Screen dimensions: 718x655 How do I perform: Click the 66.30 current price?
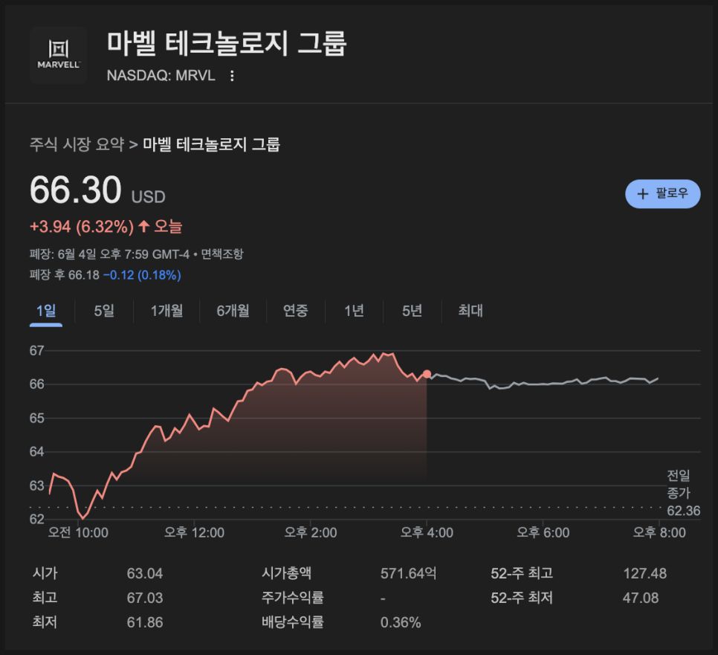tap(76, 190)
